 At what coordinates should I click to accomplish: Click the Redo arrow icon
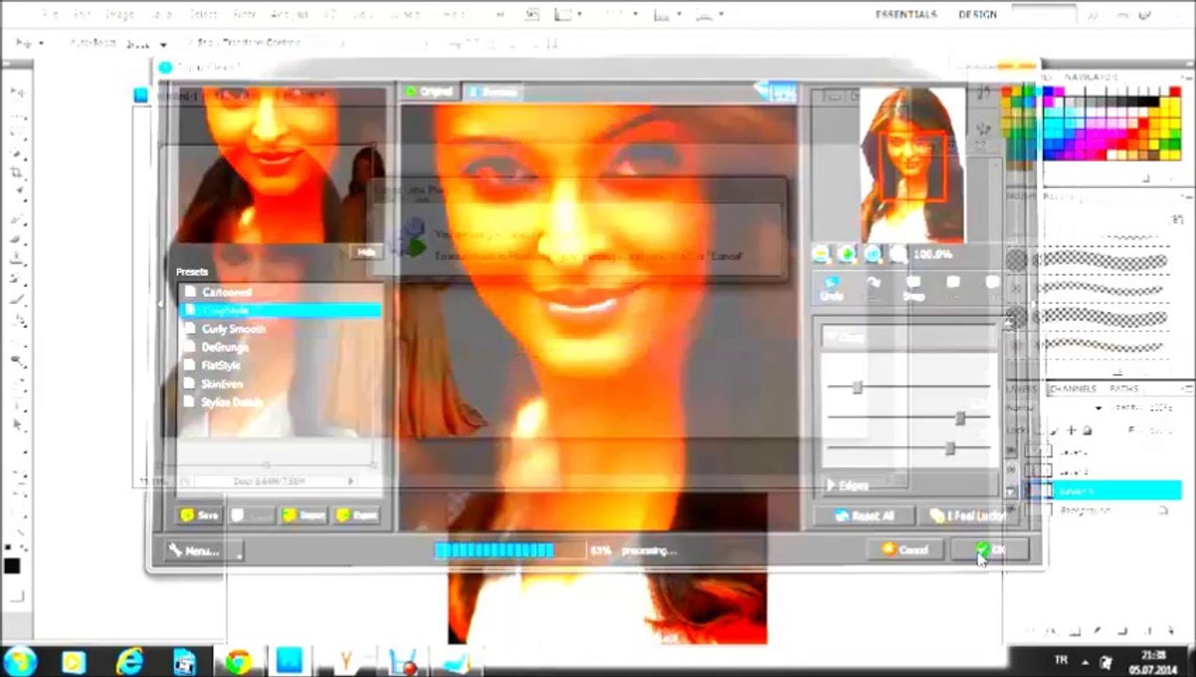(x=873, y=284)
